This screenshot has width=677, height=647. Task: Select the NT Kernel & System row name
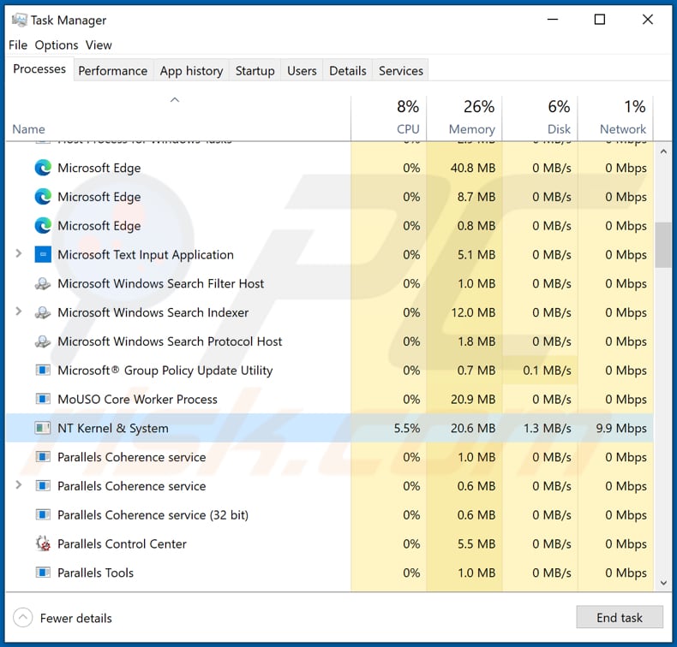[112, 428]
